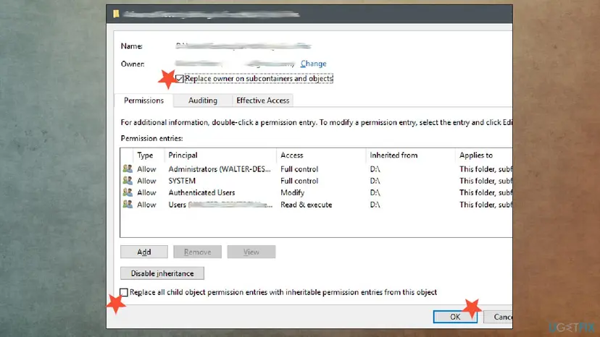The width and height of the screenshot is (600, 337).
Task: Click the View button
Action: pyautogui.click(x=251, y=252)
